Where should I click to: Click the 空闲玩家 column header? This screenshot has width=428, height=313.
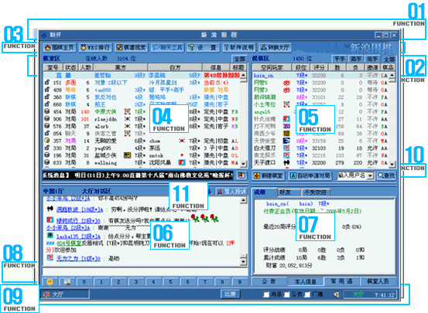tap(272, 67)
